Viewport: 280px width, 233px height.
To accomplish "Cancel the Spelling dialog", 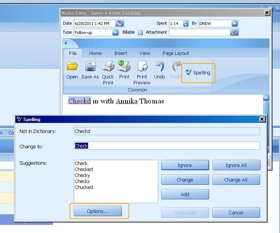I will 236,212.
